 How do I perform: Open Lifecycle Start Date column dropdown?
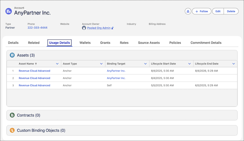click(189, 64)
